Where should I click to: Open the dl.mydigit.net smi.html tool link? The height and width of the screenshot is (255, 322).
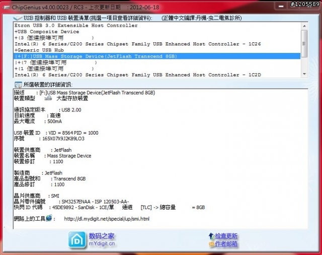pos(107,219)
